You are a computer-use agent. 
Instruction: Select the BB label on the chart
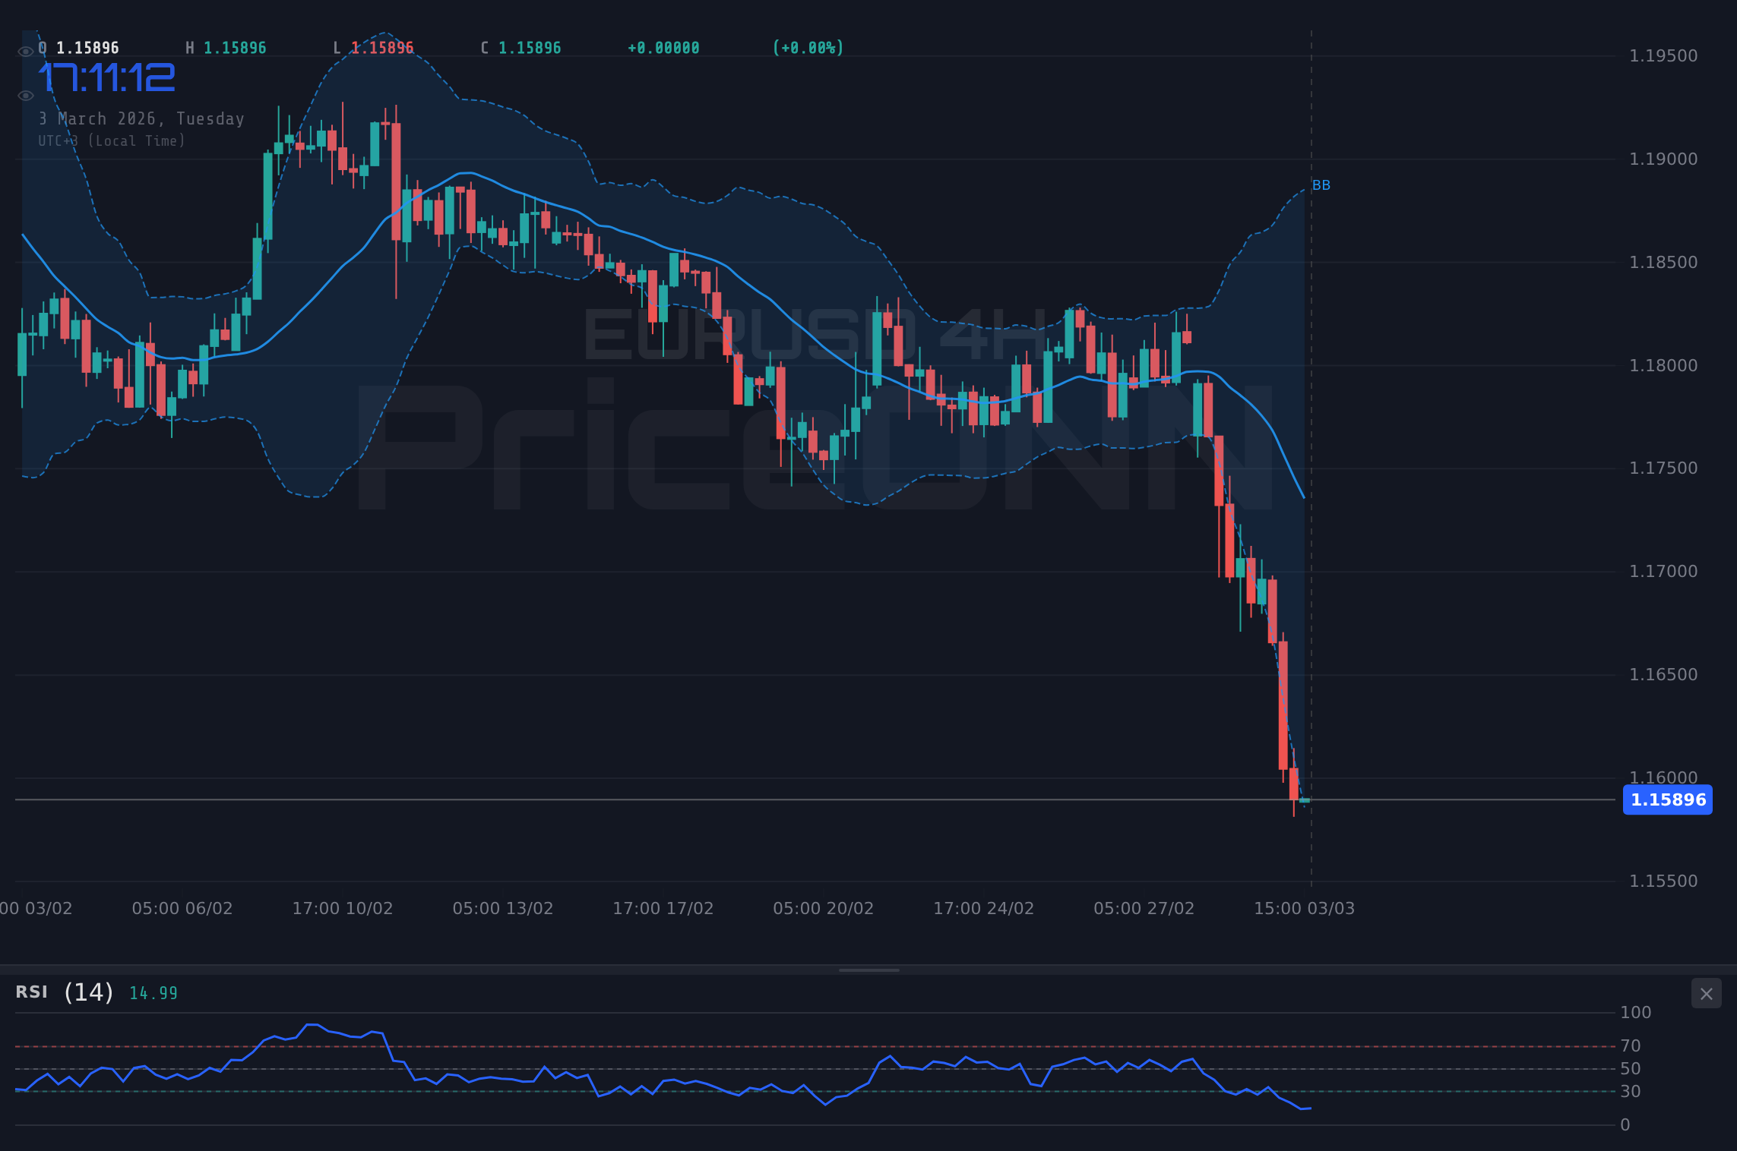click(1322, 184)
